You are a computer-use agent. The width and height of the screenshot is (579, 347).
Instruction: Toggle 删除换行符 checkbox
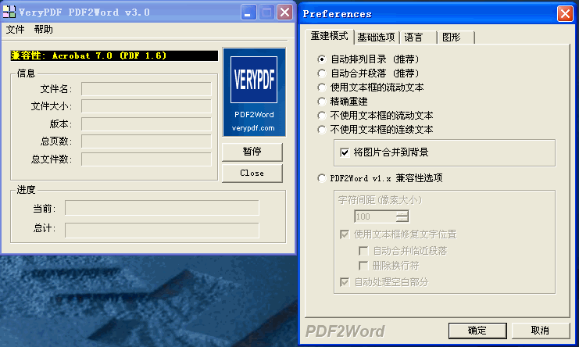363,266
